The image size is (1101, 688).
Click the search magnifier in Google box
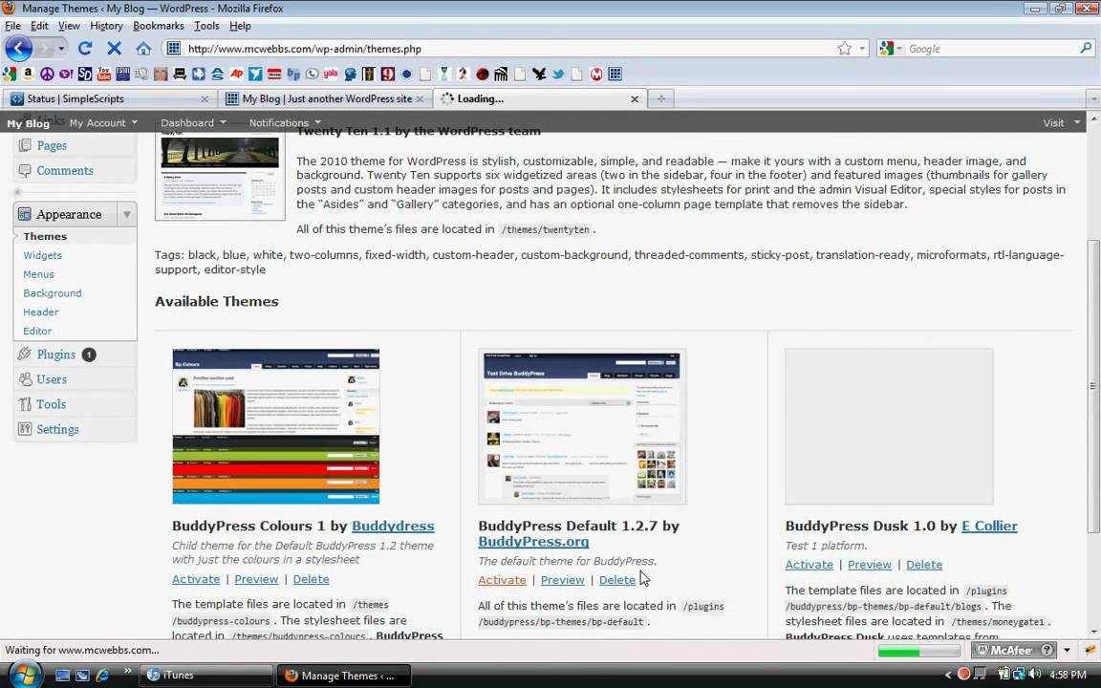[1086, 49]
